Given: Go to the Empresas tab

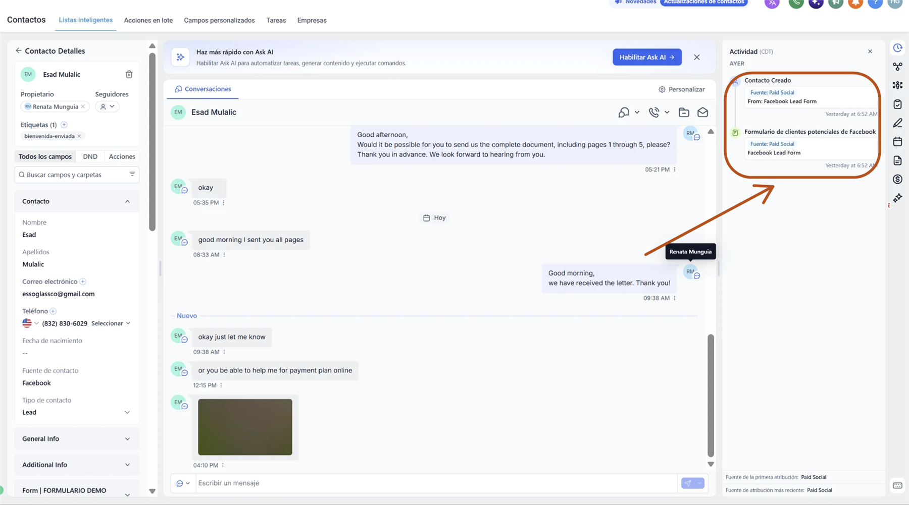Looking at the screenshot, I should pos(312,20).
